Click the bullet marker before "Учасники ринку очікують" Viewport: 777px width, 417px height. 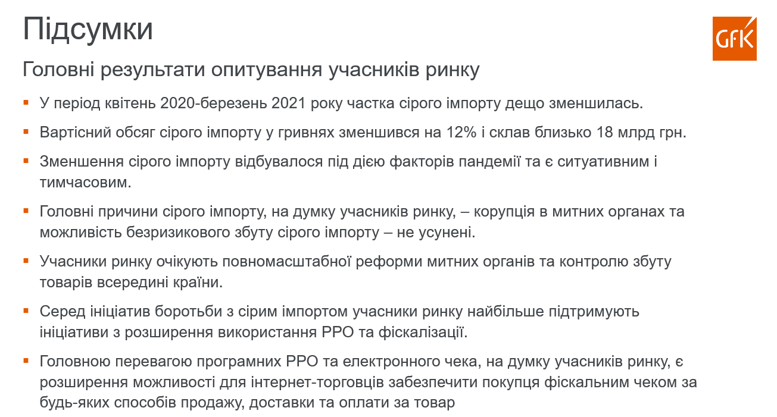26,261
